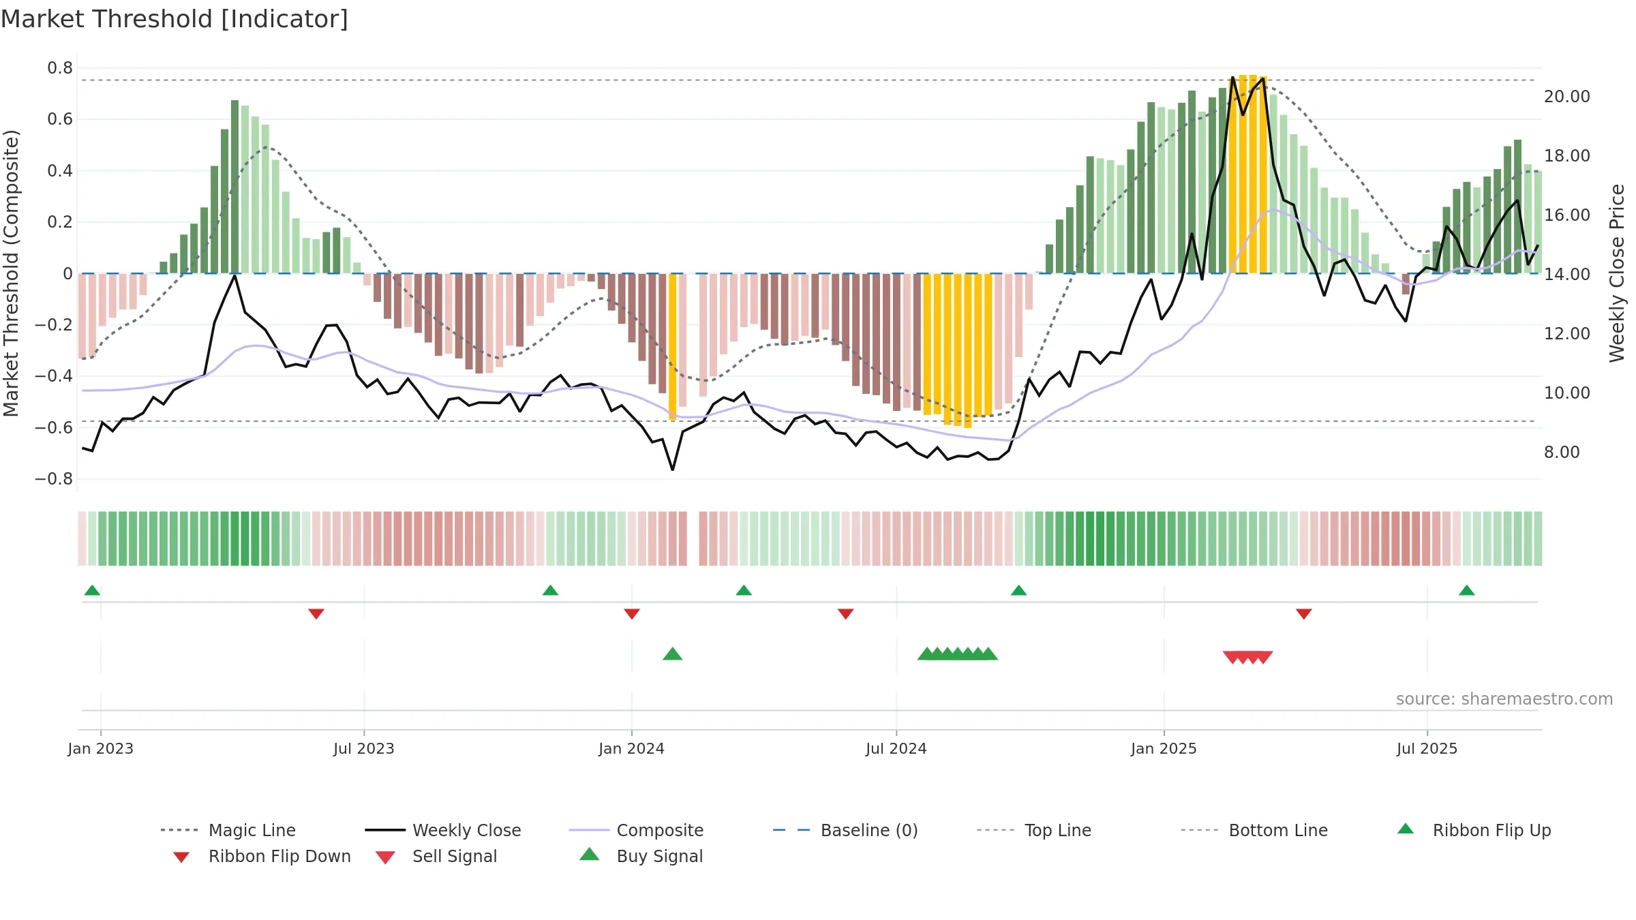Click the Jul 2025 x-axis label
This screenshot has height=920, width=1636.
pos(1427,748)
